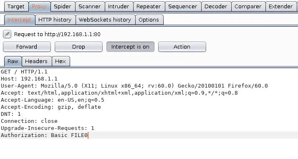Open the WebSockets history sub-tab
Viewport: 298px width, 159px height.
105,20
